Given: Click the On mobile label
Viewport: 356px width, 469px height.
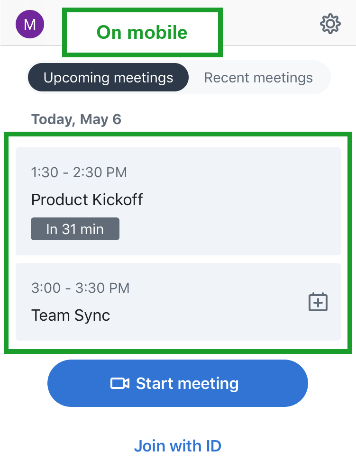Looking at the screenshot, I should pos(142,32).
